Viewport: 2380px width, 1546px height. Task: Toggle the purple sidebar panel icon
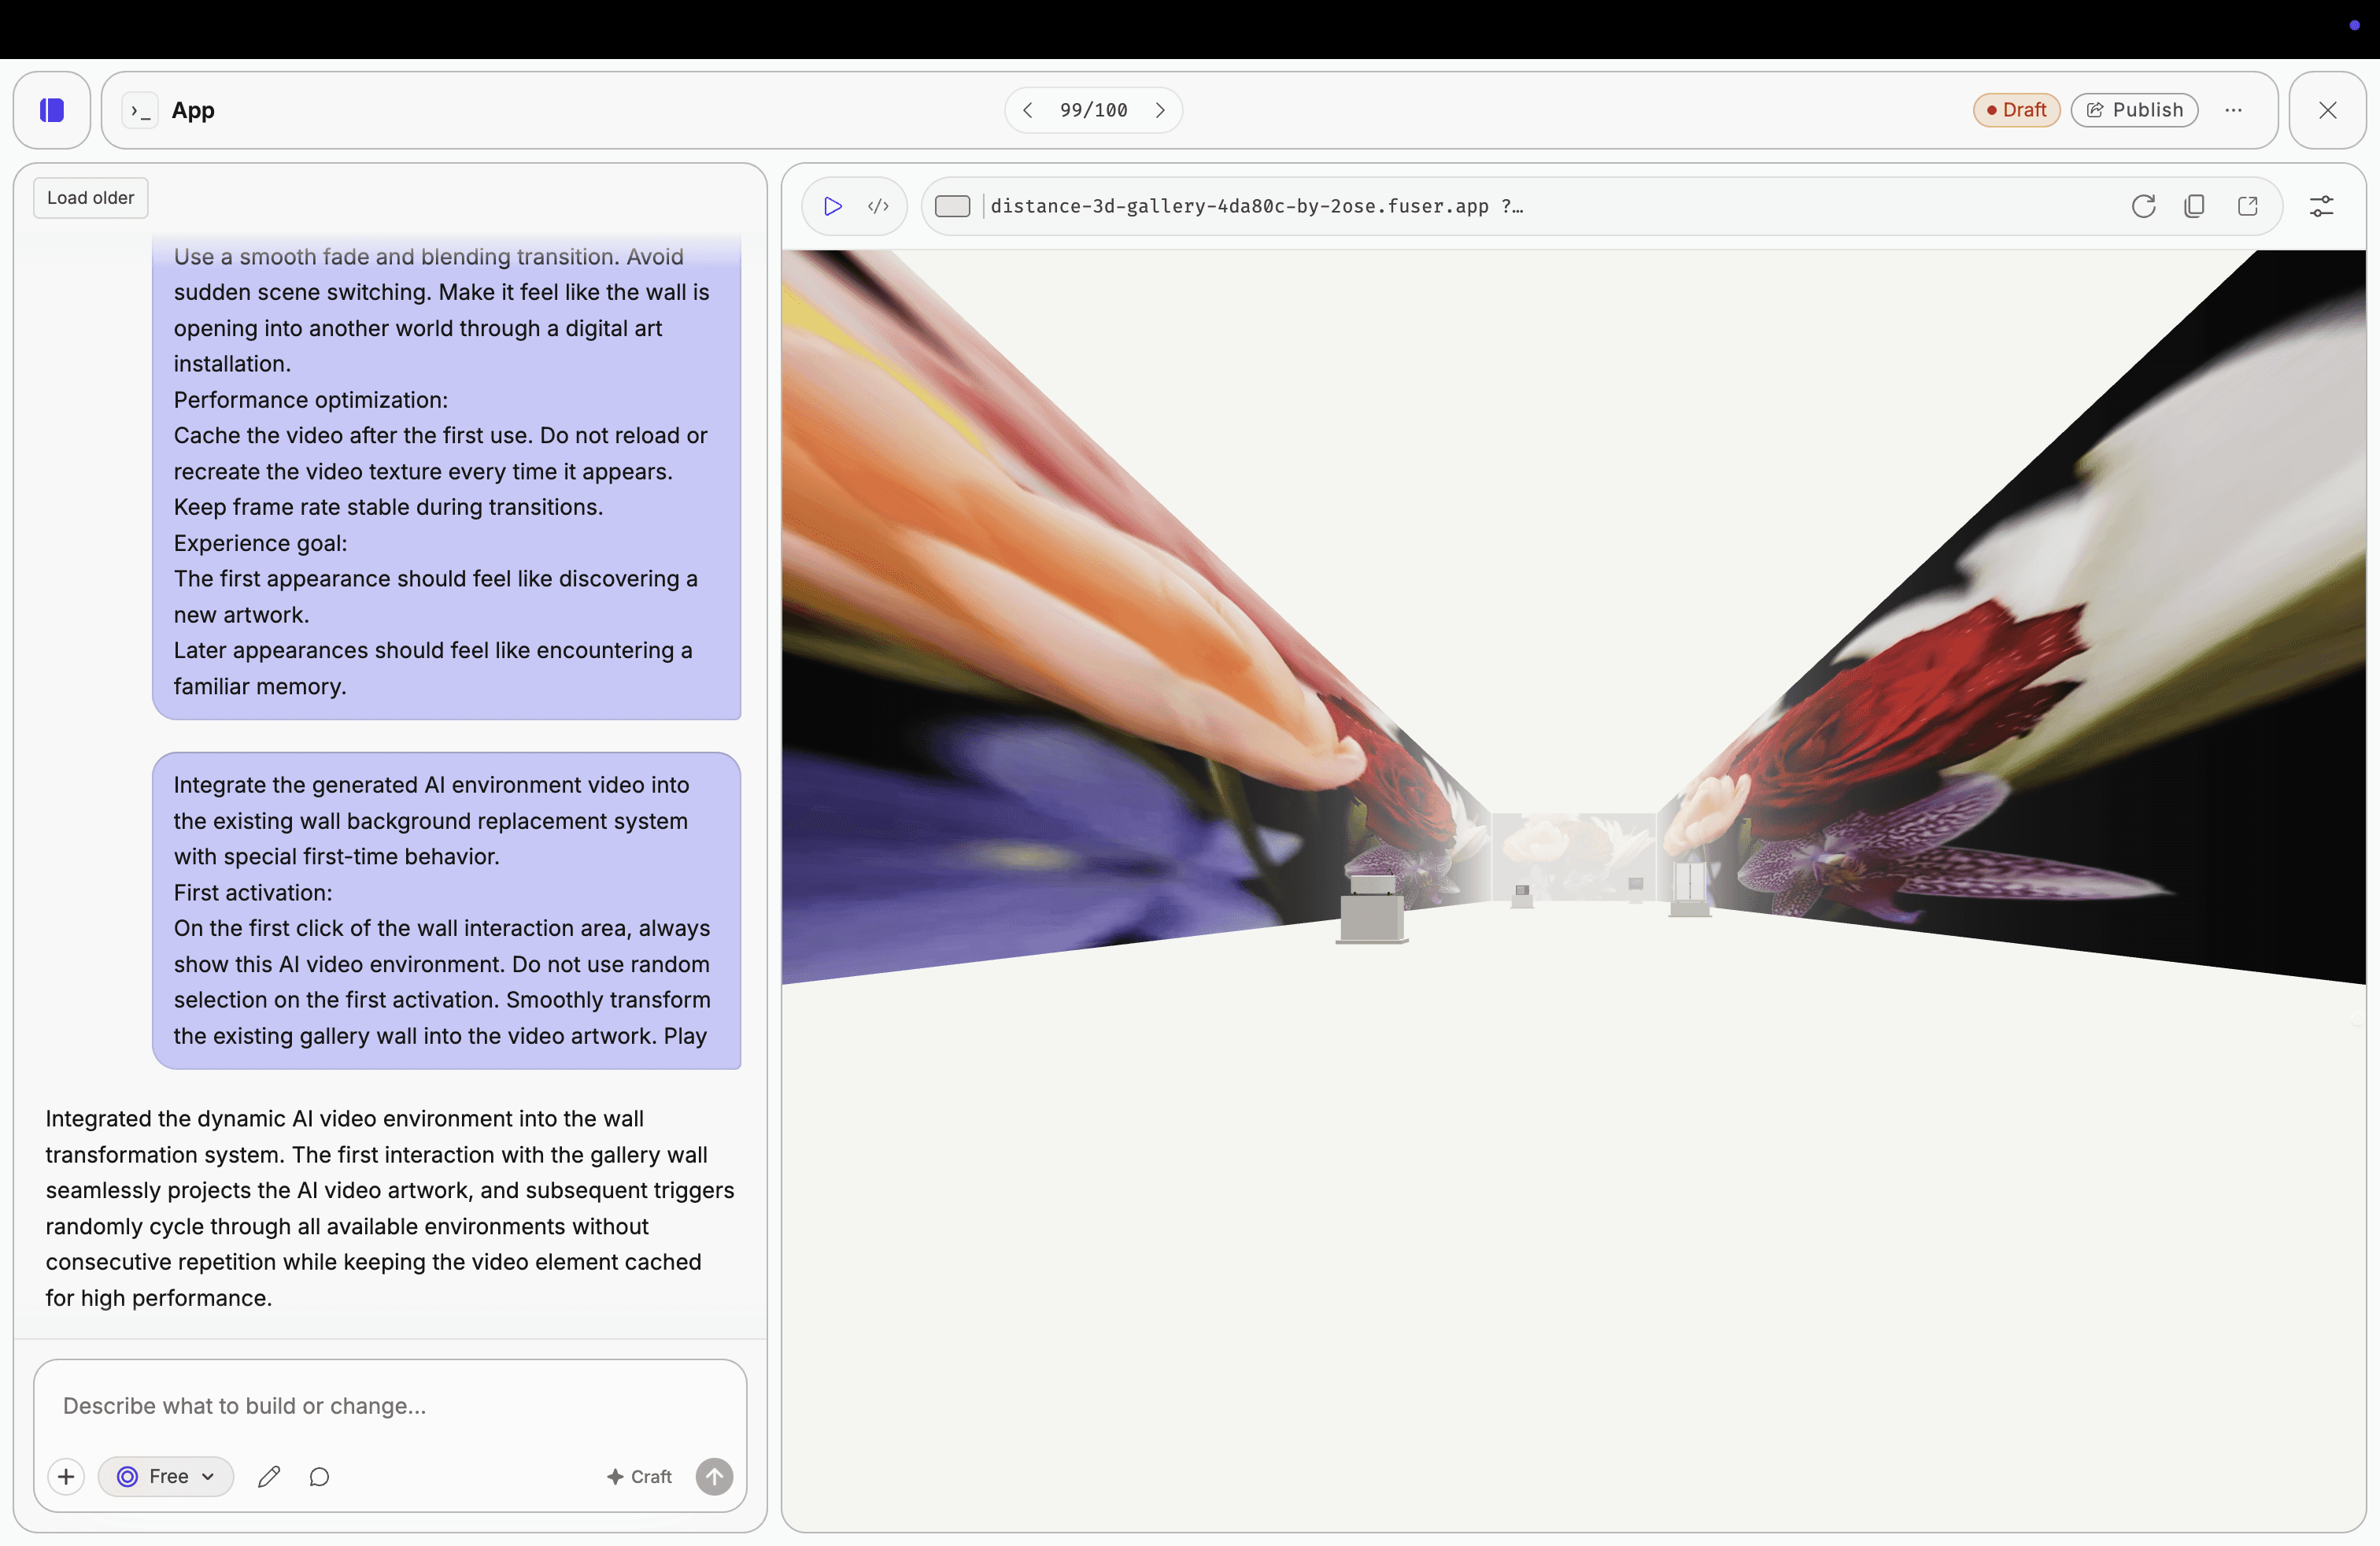pos(52,110)
